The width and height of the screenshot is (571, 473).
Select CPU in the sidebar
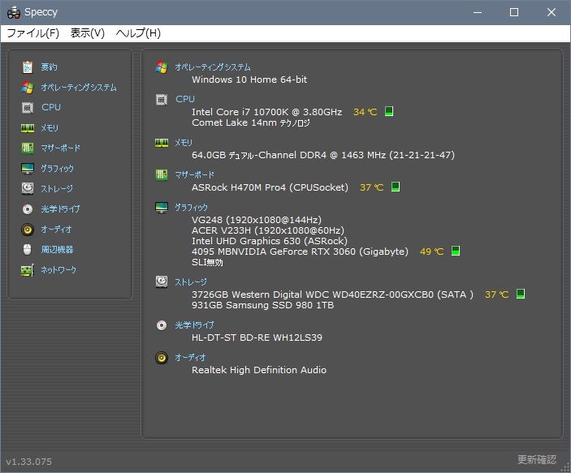pyautogui.click(x=51, y=107)
